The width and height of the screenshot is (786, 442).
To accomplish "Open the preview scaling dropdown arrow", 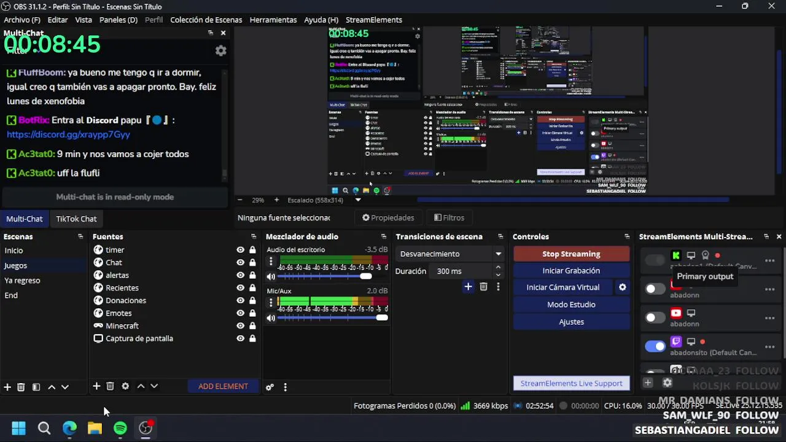I will coord(358,200).
